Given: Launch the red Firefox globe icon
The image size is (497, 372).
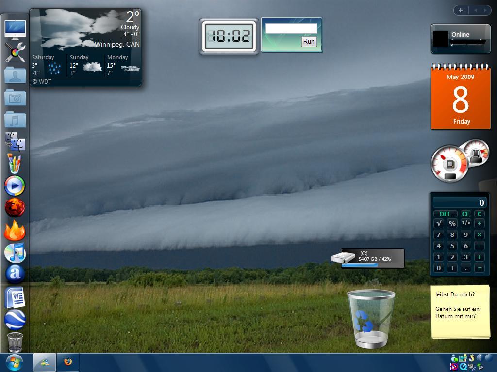Looking at the screenshot, I should point(15,207).
